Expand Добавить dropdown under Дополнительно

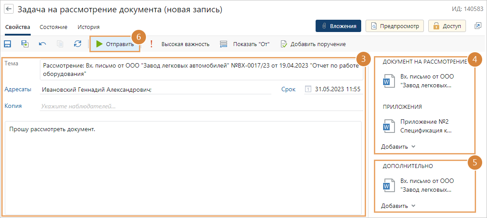[x=398, y=206]
